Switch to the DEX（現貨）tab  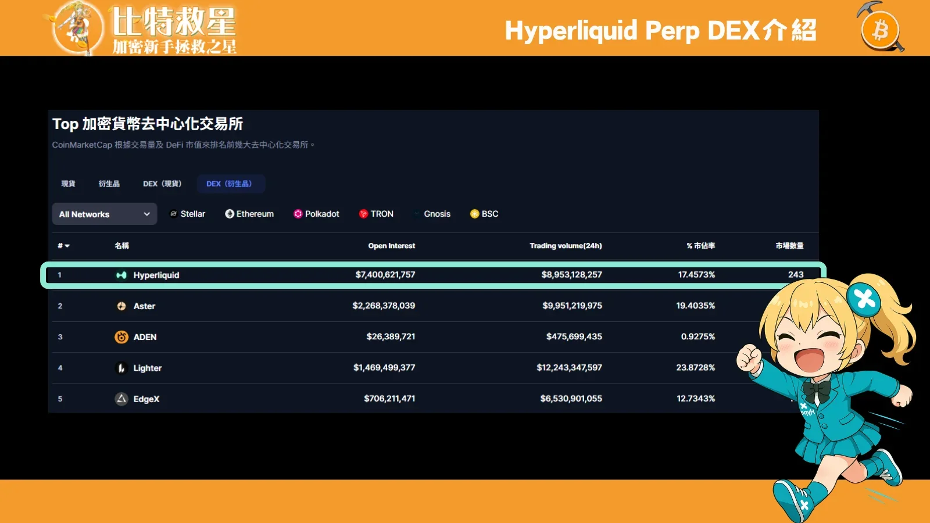click(x=163, y=184)
